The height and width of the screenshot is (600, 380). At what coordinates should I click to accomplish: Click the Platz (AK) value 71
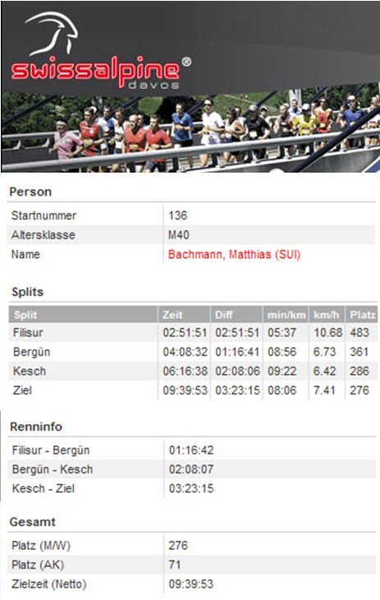click(174, 565)
